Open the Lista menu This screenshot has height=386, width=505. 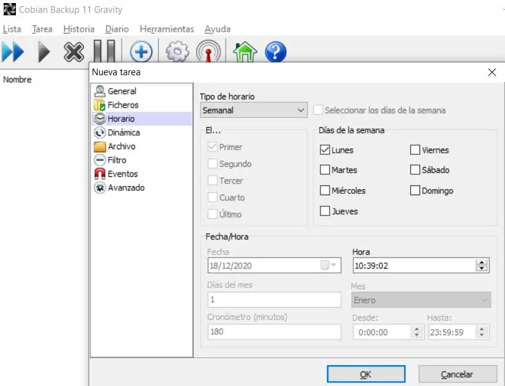[12, 29]
